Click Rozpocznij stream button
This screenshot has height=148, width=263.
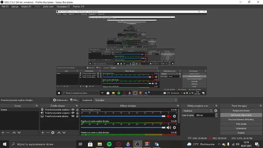click(241, 110)
